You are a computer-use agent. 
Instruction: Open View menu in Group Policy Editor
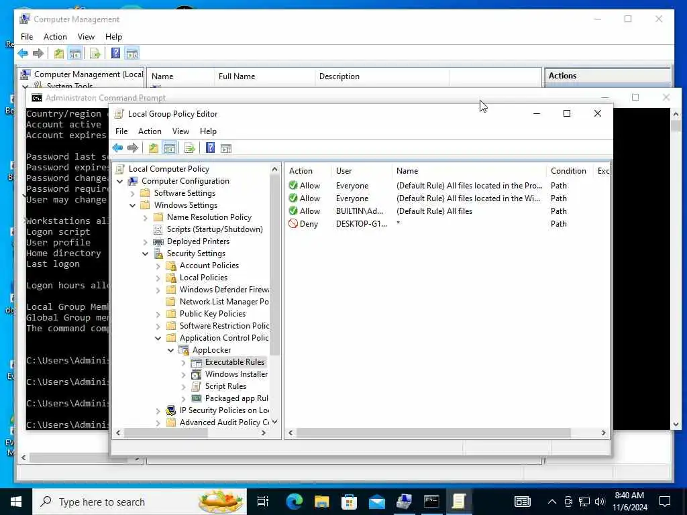point(180,131)
